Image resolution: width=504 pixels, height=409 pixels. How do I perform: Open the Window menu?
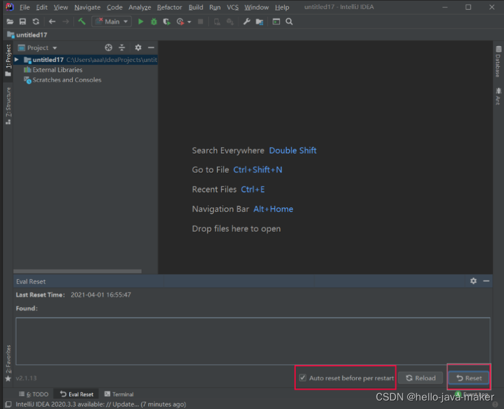(256, 7)
